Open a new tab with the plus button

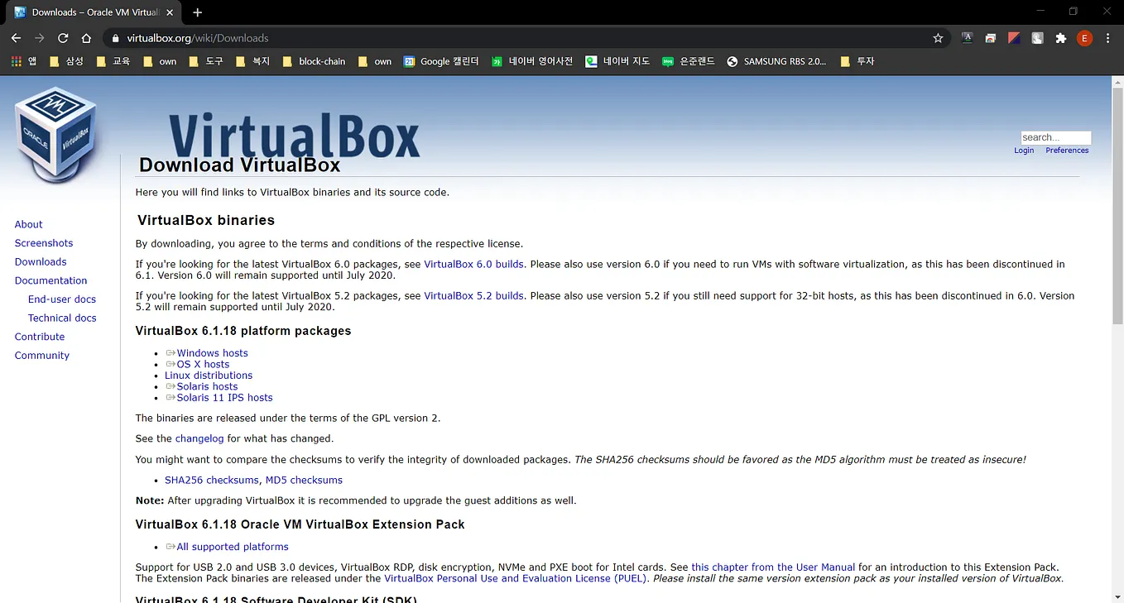pos(197,12)
